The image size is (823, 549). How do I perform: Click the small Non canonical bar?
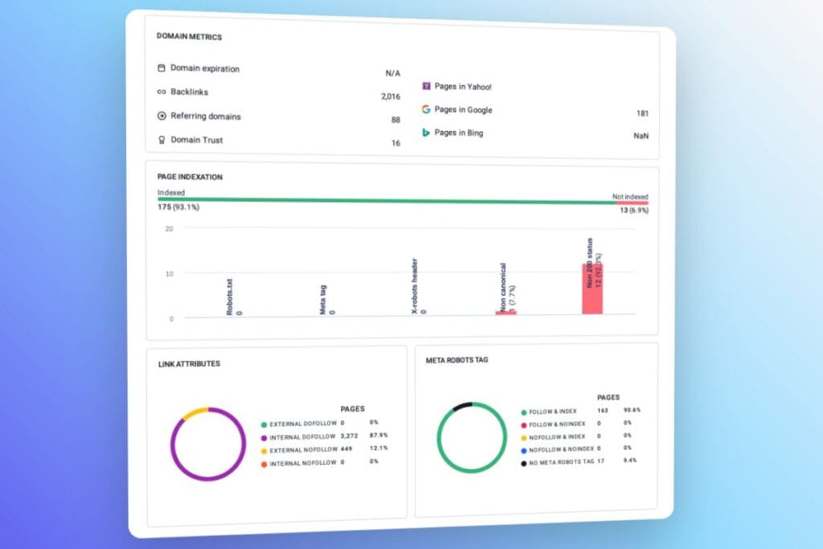click(506, 312)
